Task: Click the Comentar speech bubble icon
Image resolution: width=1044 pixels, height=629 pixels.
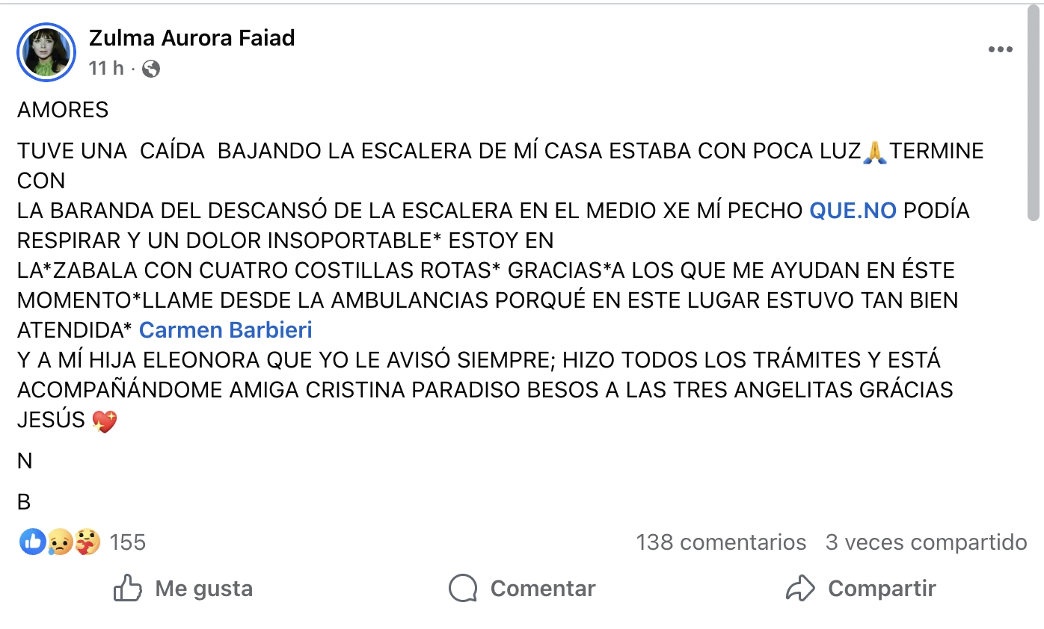Action: point(463,589)
